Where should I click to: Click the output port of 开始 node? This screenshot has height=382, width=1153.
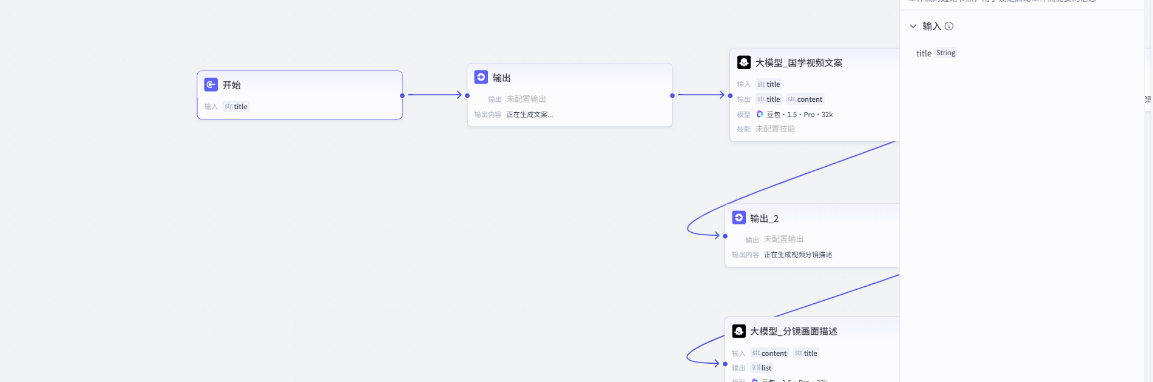pos(402,95)
